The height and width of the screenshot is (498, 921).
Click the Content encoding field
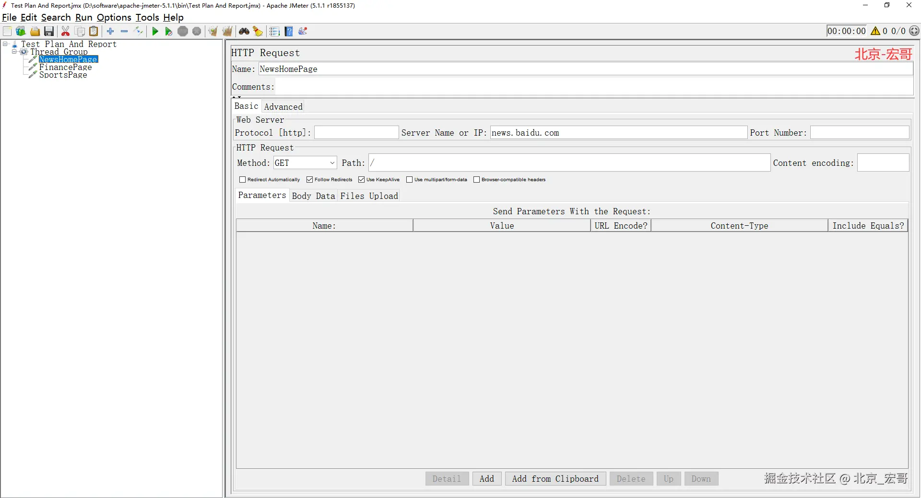point(883,163)
